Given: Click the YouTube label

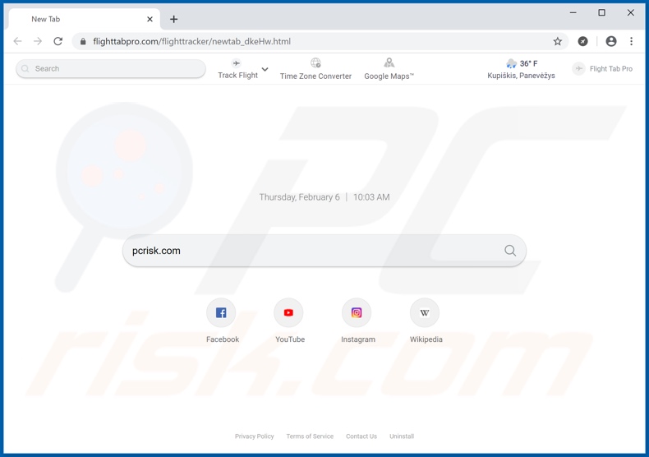Looking at the screenshot, I should tap(290, 339).
